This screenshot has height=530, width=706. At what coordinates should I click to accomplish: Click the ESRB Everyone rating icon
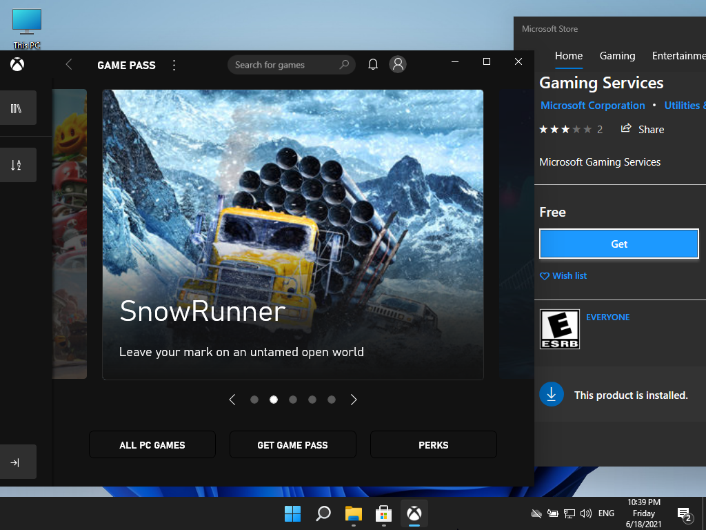pos(560,329)
